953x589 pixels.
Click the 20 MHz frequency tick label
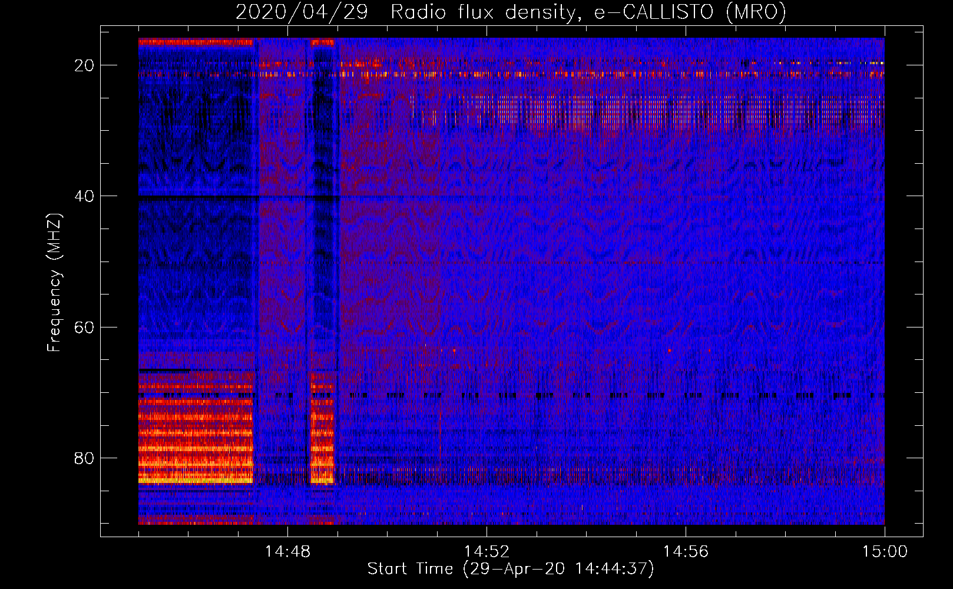[85, 65]
